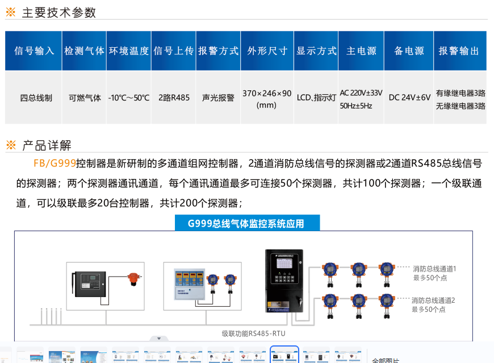Screen dimensions: 494x363
Task: Click the 信号输入 table header cell
Action: [34, 51]
